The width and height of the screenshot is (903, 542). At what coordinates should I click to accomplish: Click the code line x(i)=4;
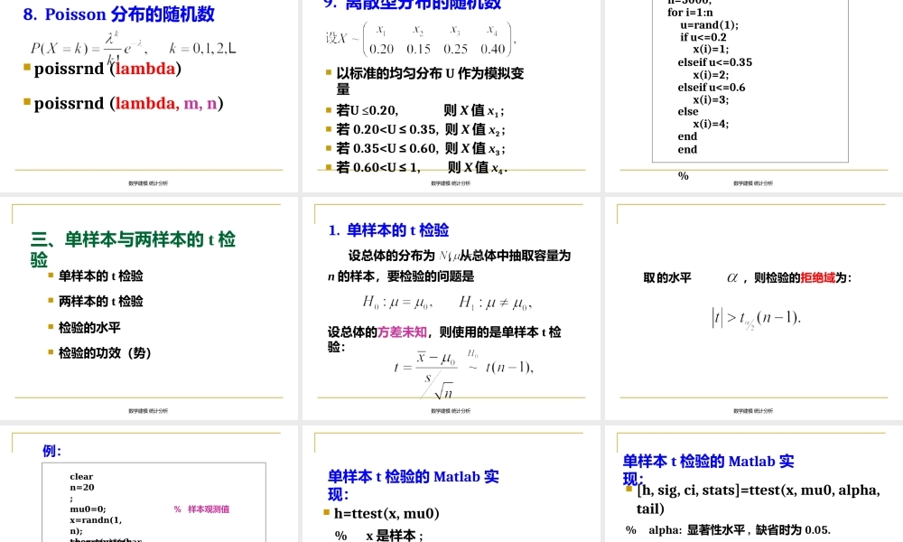[711, 124]
